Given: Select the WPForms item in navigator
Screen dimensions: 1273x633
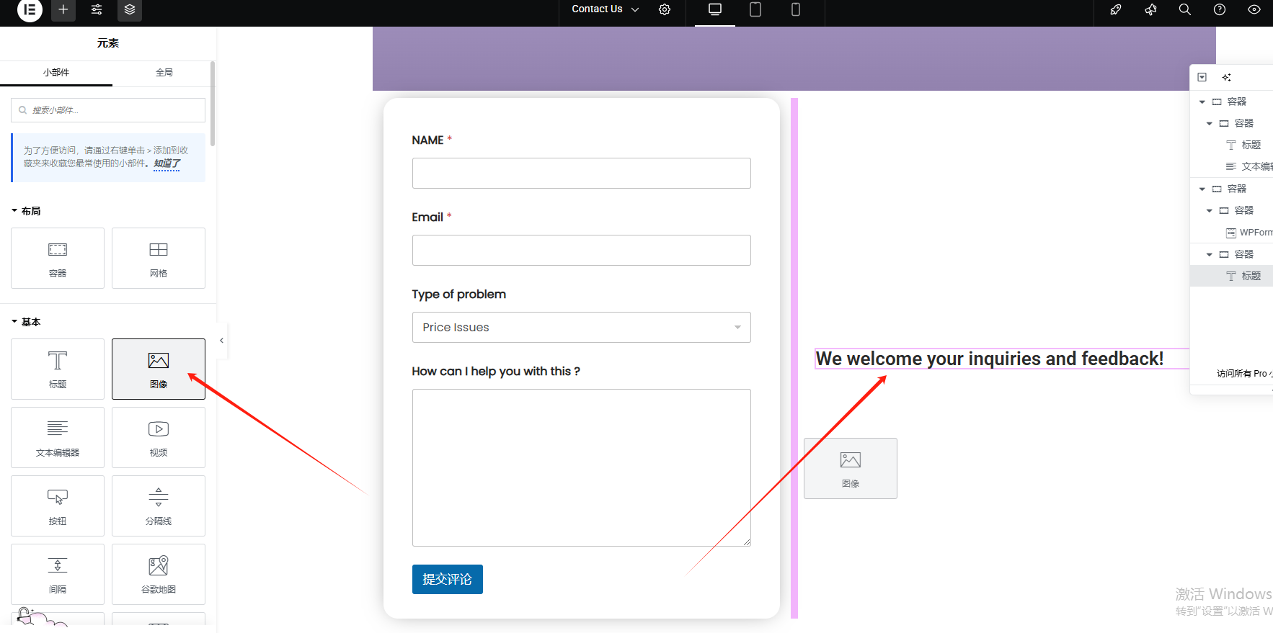Looking at the screenshot, I should click(x=1254, y=233).
